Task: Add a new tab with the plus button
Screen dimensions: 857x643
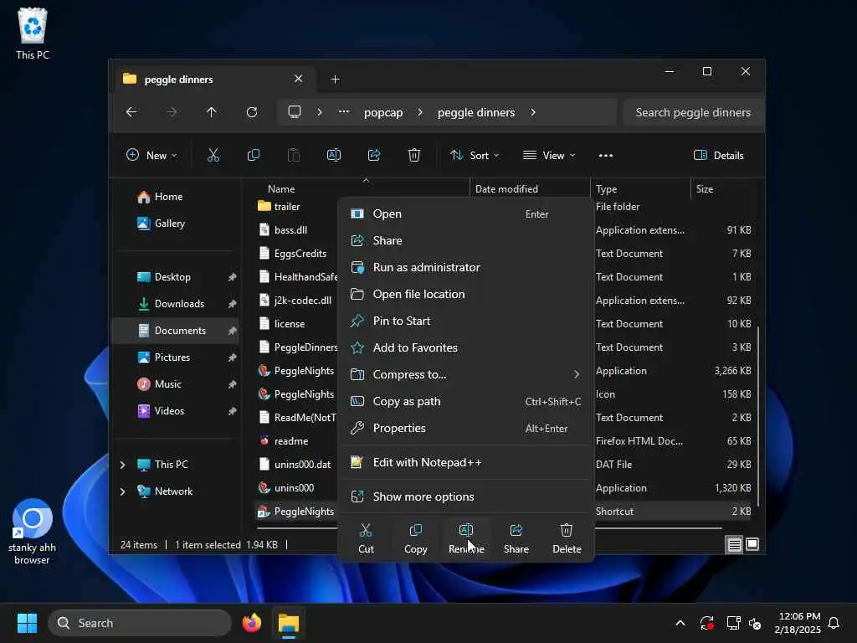Action: click(x=335, y=80)
